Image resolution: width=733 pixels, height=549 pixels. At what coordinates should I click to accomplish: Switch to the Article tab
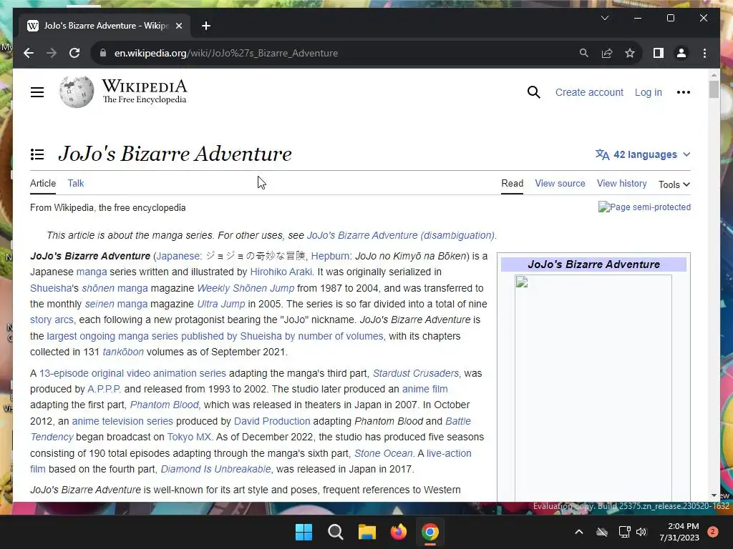click(x=43, y=184)
